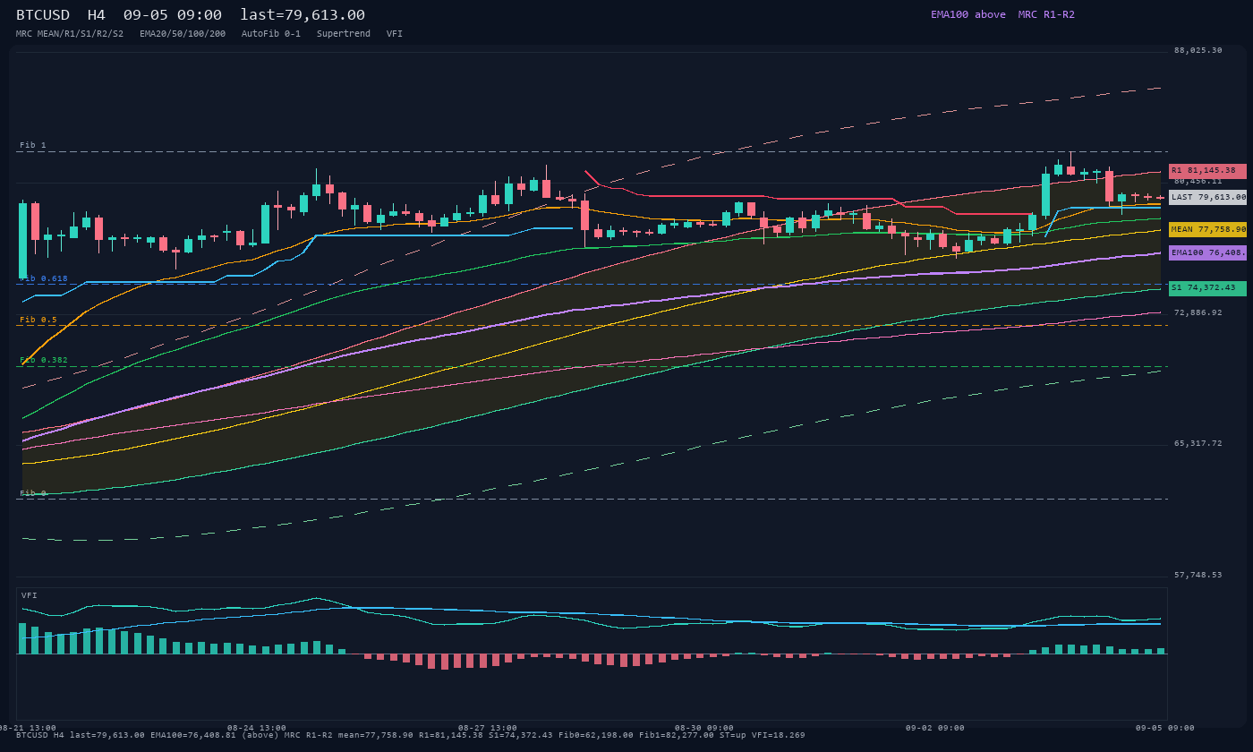Screen dimensions: 1253x752
Task: Select the 'LAST 79,613.00' price tag
Action: coord(1207,197)
